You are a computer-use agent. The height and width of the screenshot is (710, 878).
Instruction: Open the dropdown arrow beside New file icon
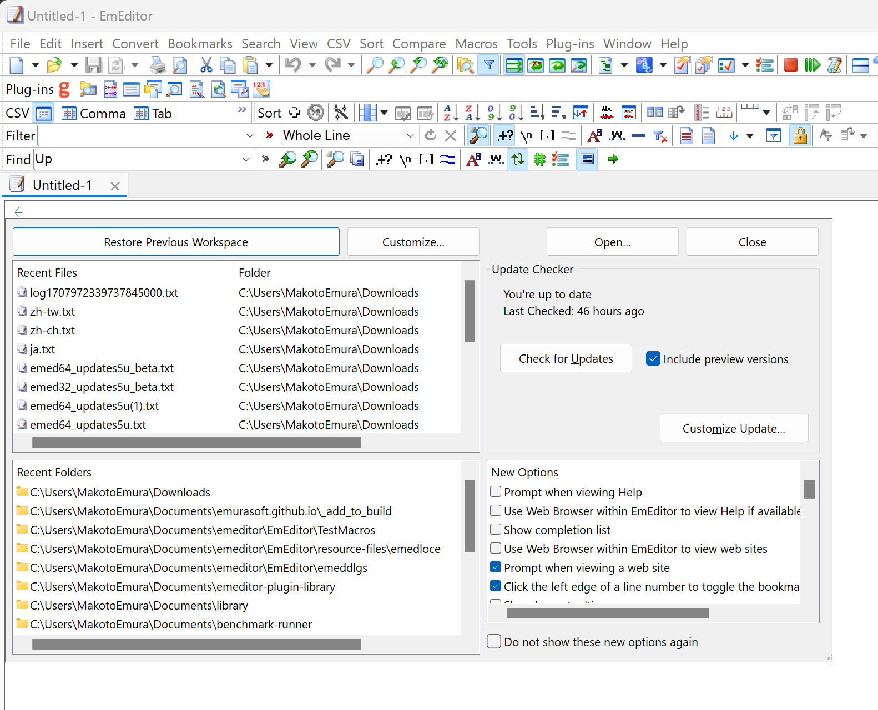35,65
